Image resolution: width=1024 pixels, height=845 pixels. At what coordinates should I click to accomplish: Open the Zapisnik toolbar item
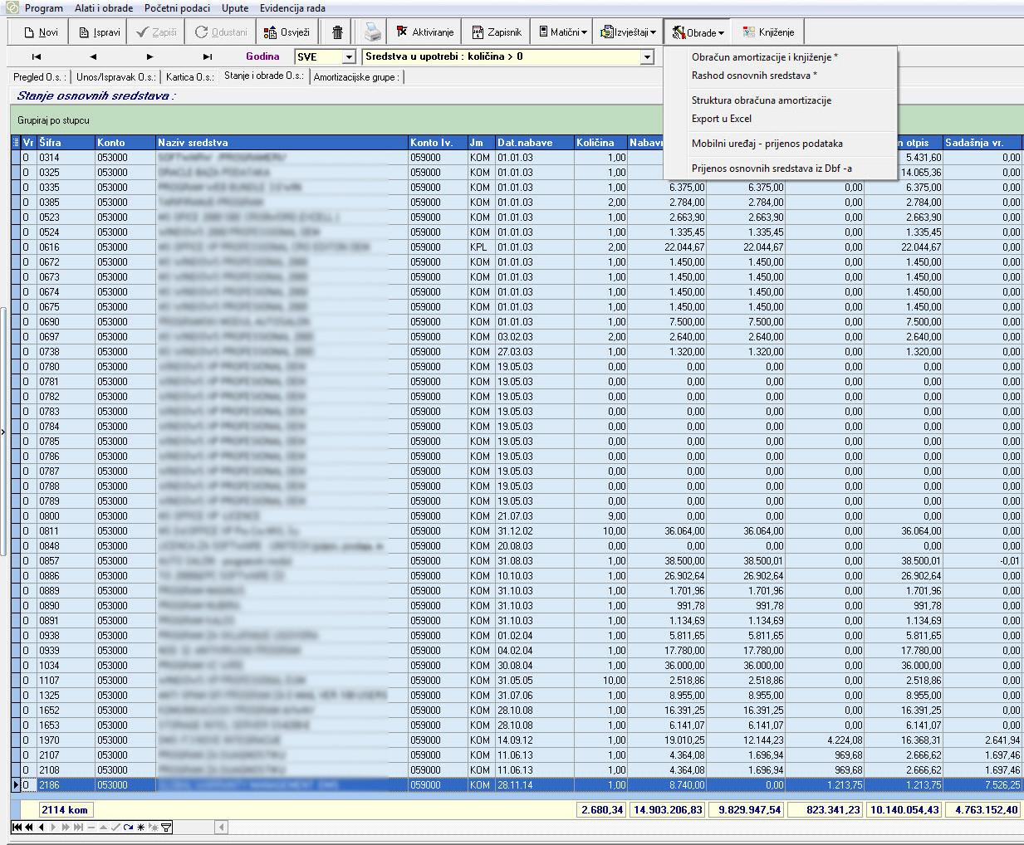(x=497, y=32)
